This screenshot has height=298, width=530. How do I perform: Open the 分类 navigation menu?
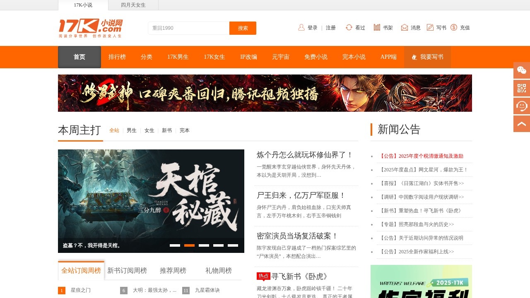[x=146, y=57]
